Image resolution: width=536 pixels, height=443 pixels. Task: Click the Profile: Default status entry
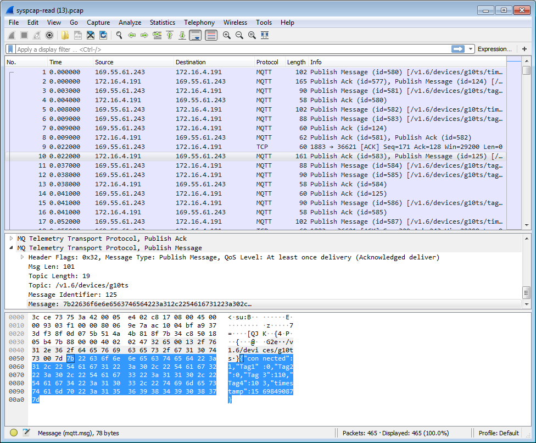(499, 433)
